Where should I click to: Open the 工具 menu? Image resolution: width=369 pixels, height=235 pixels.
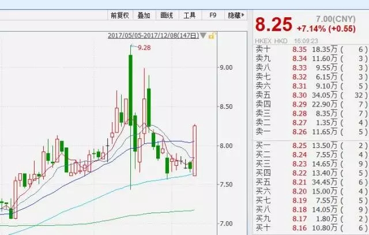pyautogui.click(x=190, y=16)
